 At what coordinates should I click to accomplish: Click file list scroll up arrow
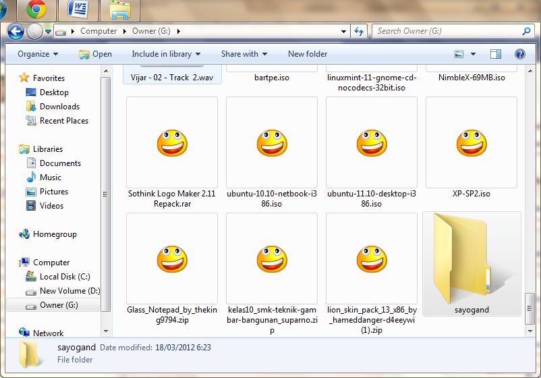530,71
